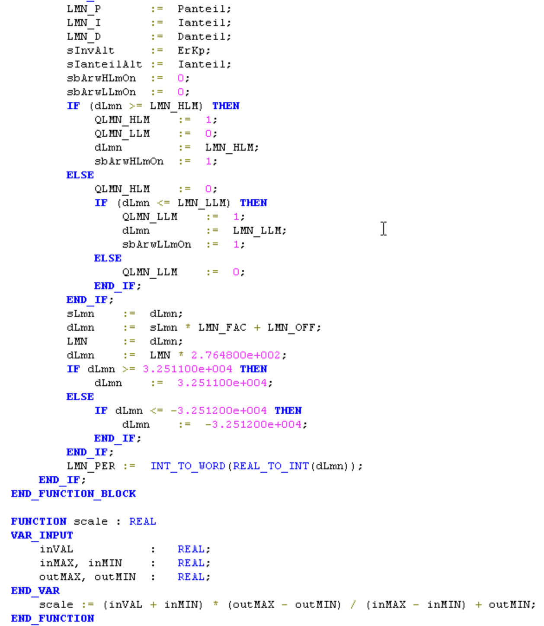Image resolution: width=544 pixels, height=626 pixels.
Task: Select the value Danteil
Action: click(x=202, y=36)
